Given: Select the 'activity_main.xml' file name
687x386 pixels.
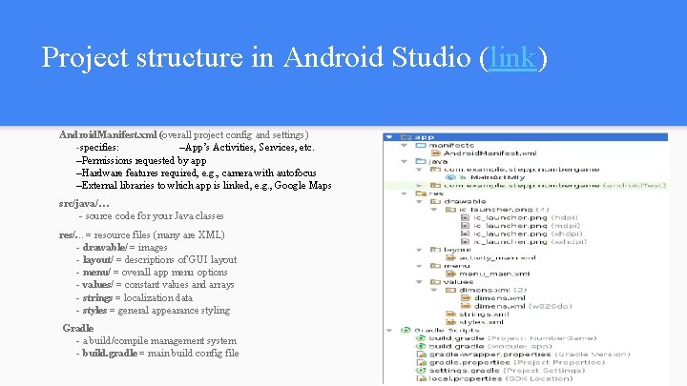Looking at the screenshot, I should pyautogui.click(x=497, y=257).
